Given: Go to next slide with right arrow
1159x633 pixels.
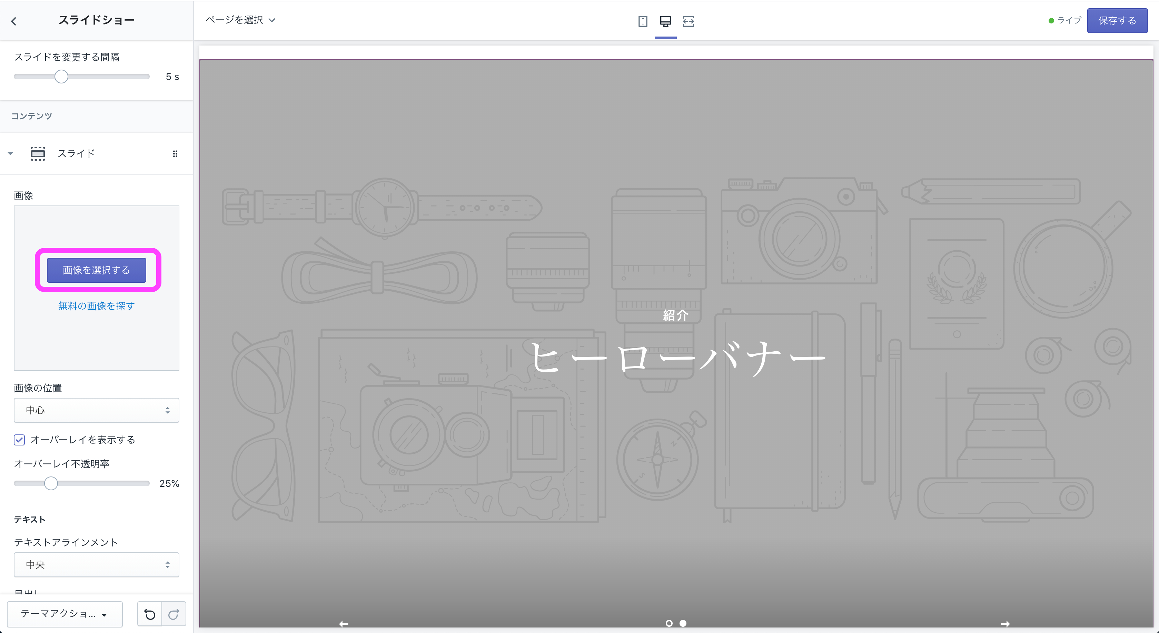Looking at the screenshot, I should [x=1005, y=624].
